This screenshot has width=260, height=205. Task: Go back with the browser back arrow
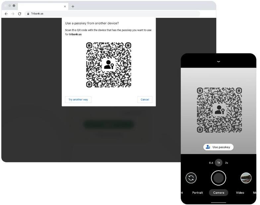pos(6,14)
